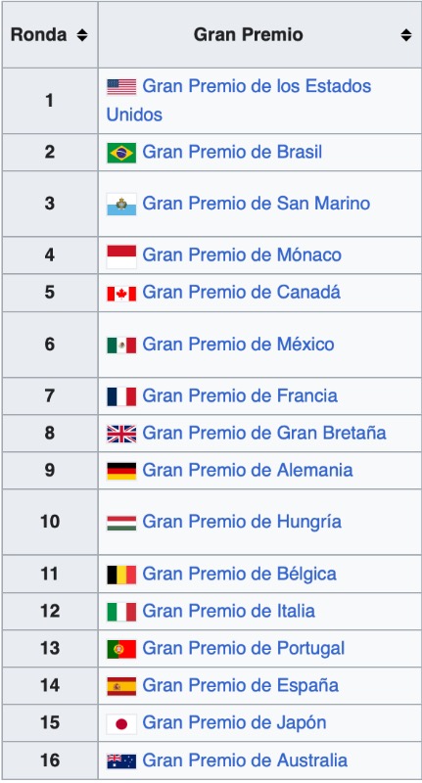Click the Brazil flag icon
The width and height of the screenshot is (422, 783).
(x=121, y=153)
